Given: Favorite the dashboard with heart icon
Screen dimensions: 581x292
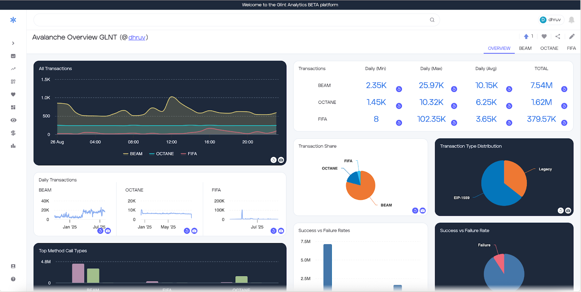Looking at the screenshot, I should point(544,36).
